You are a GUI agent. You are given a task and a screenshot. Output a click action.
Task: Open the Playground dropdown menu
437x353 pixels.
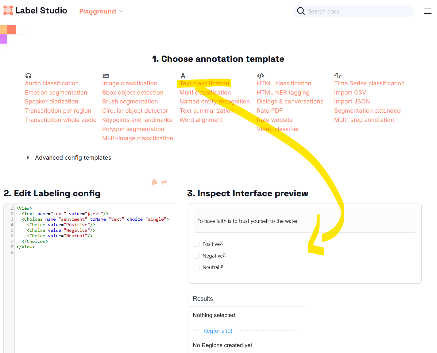[x=101, y=11]
